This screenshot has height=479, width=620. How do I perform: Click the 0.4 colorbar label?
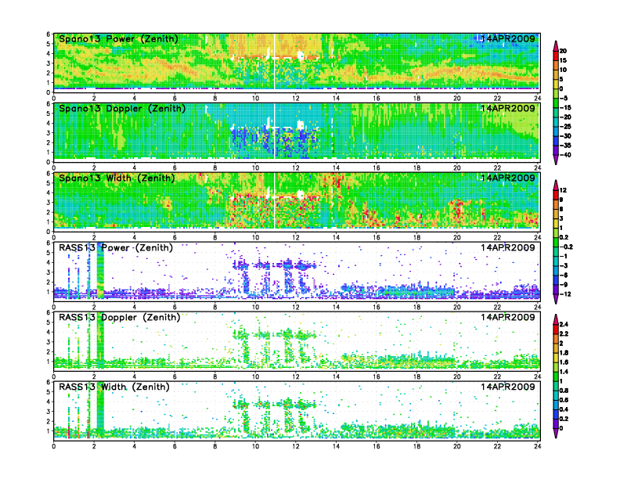click(564, 409)
